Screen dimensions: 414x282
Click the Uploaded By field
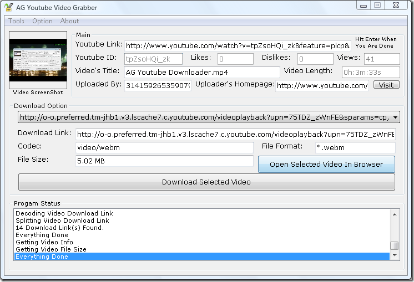158,85
